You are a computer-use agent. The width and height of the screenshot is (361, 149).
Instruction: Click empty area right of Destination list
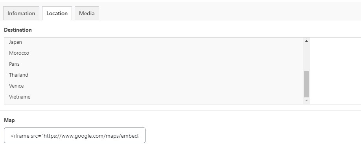335,71
